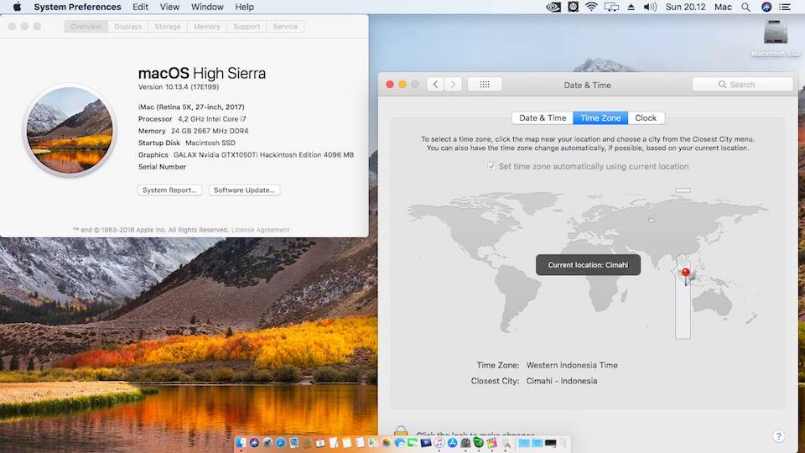Switch to the Displays tab in About This Mac
The height and width of the screenshot is (453, 805).
(127, 26)
